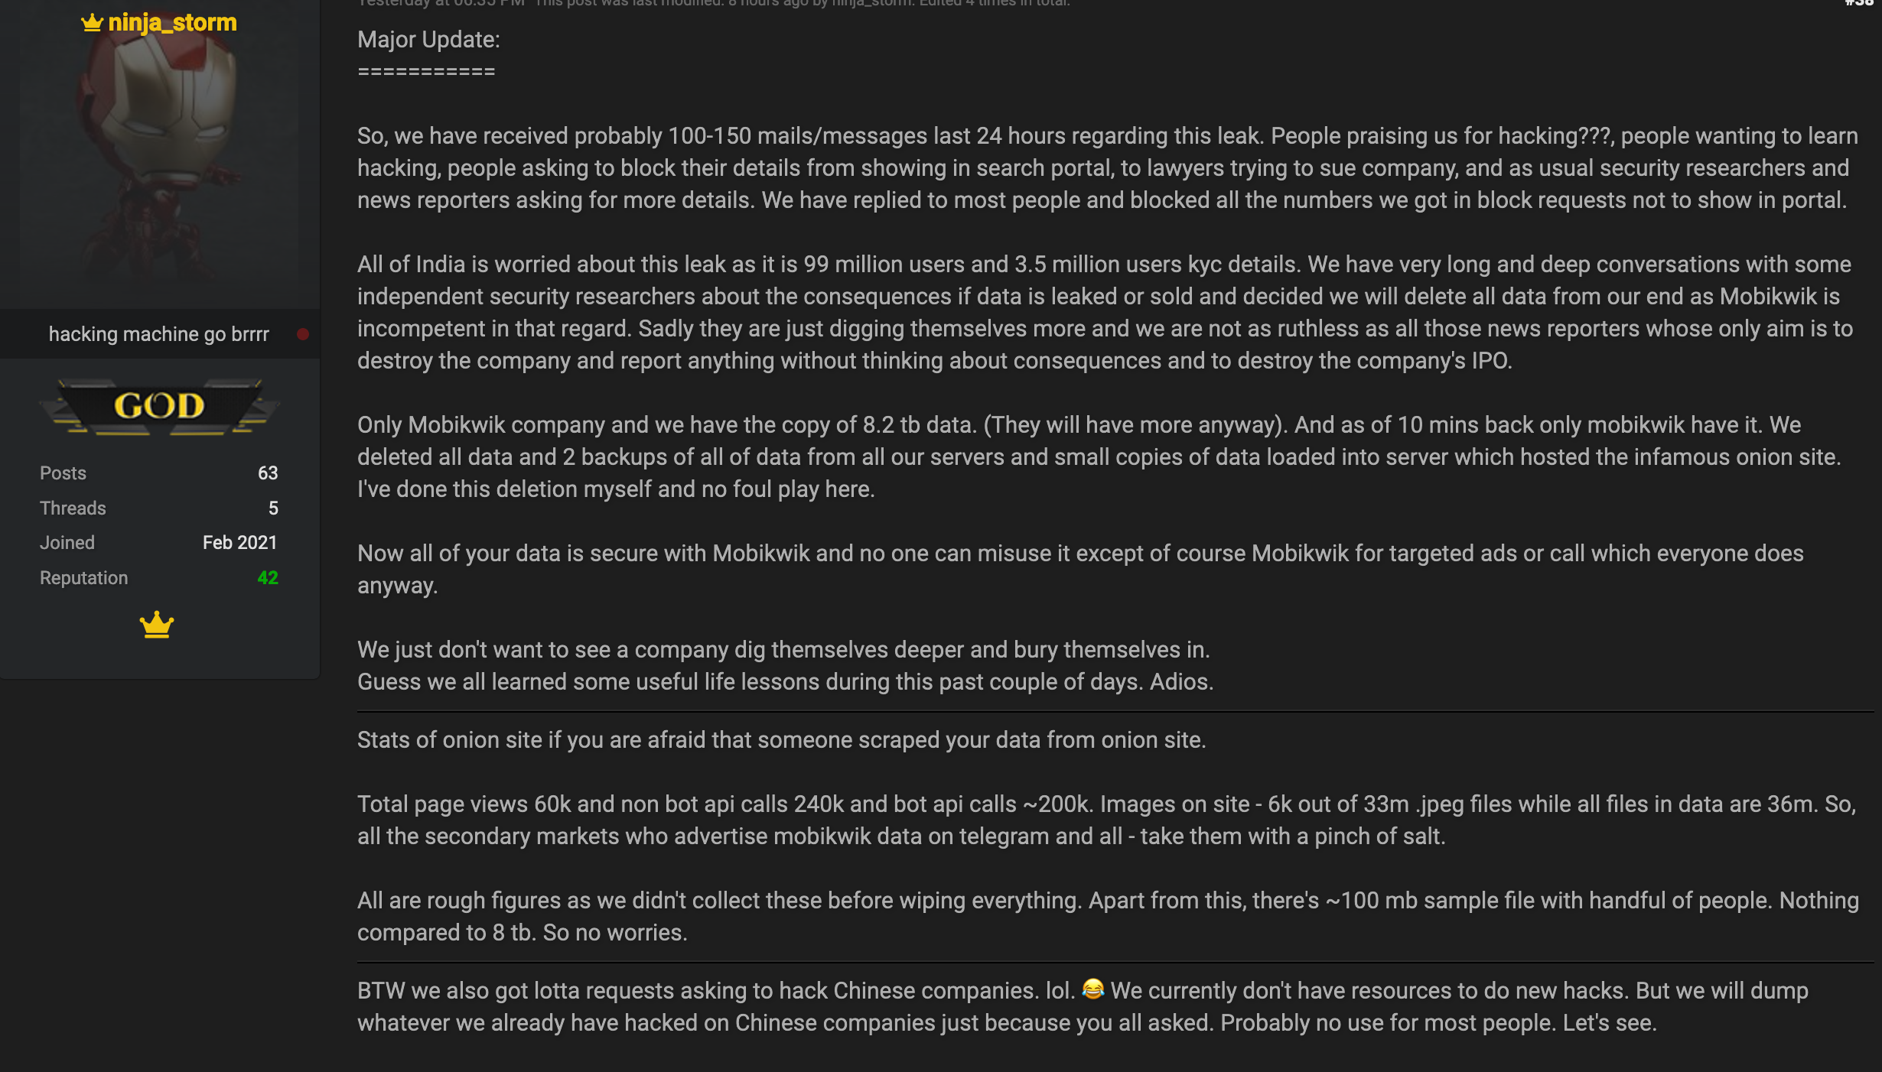
Task: Click the "hacking machine go brrr" user title
Action: (159, 334)
